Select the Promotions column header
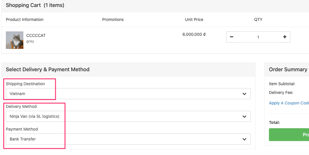309x155 pixels. 113,19
